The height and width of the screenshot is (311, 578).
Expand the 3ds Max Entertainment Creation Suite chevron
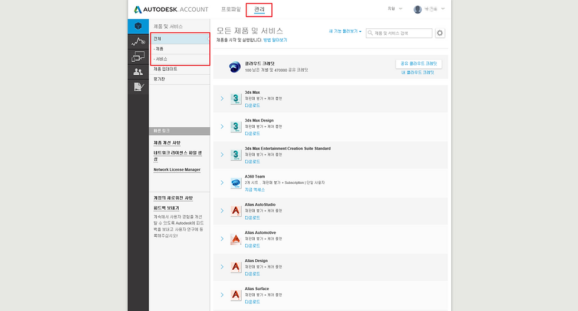click(222, 154)
